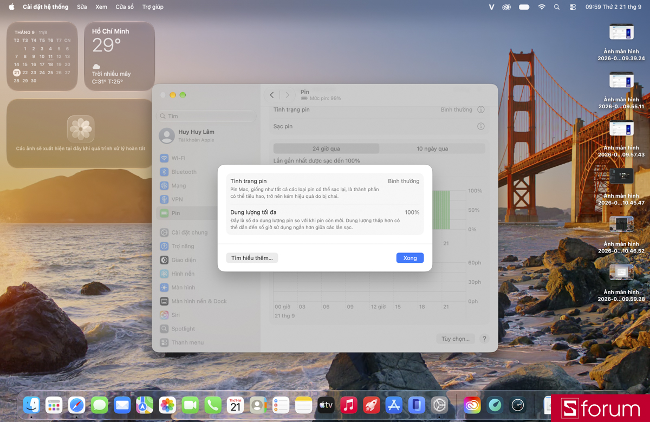Open Launchpad from the Dock
The image size is (650, 422).
(x=54, y=405)
